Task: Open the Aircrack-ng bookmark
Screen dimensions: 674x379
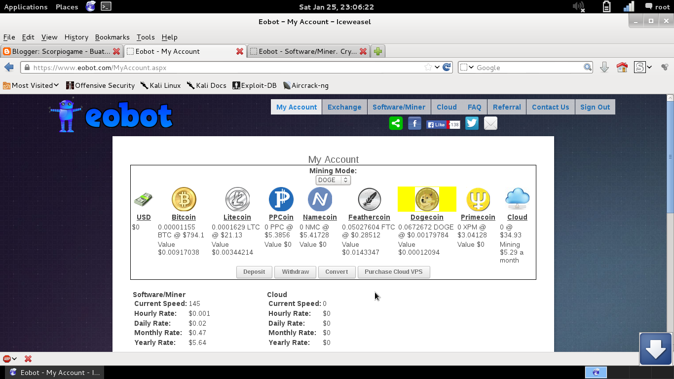Action: [306, 85]
